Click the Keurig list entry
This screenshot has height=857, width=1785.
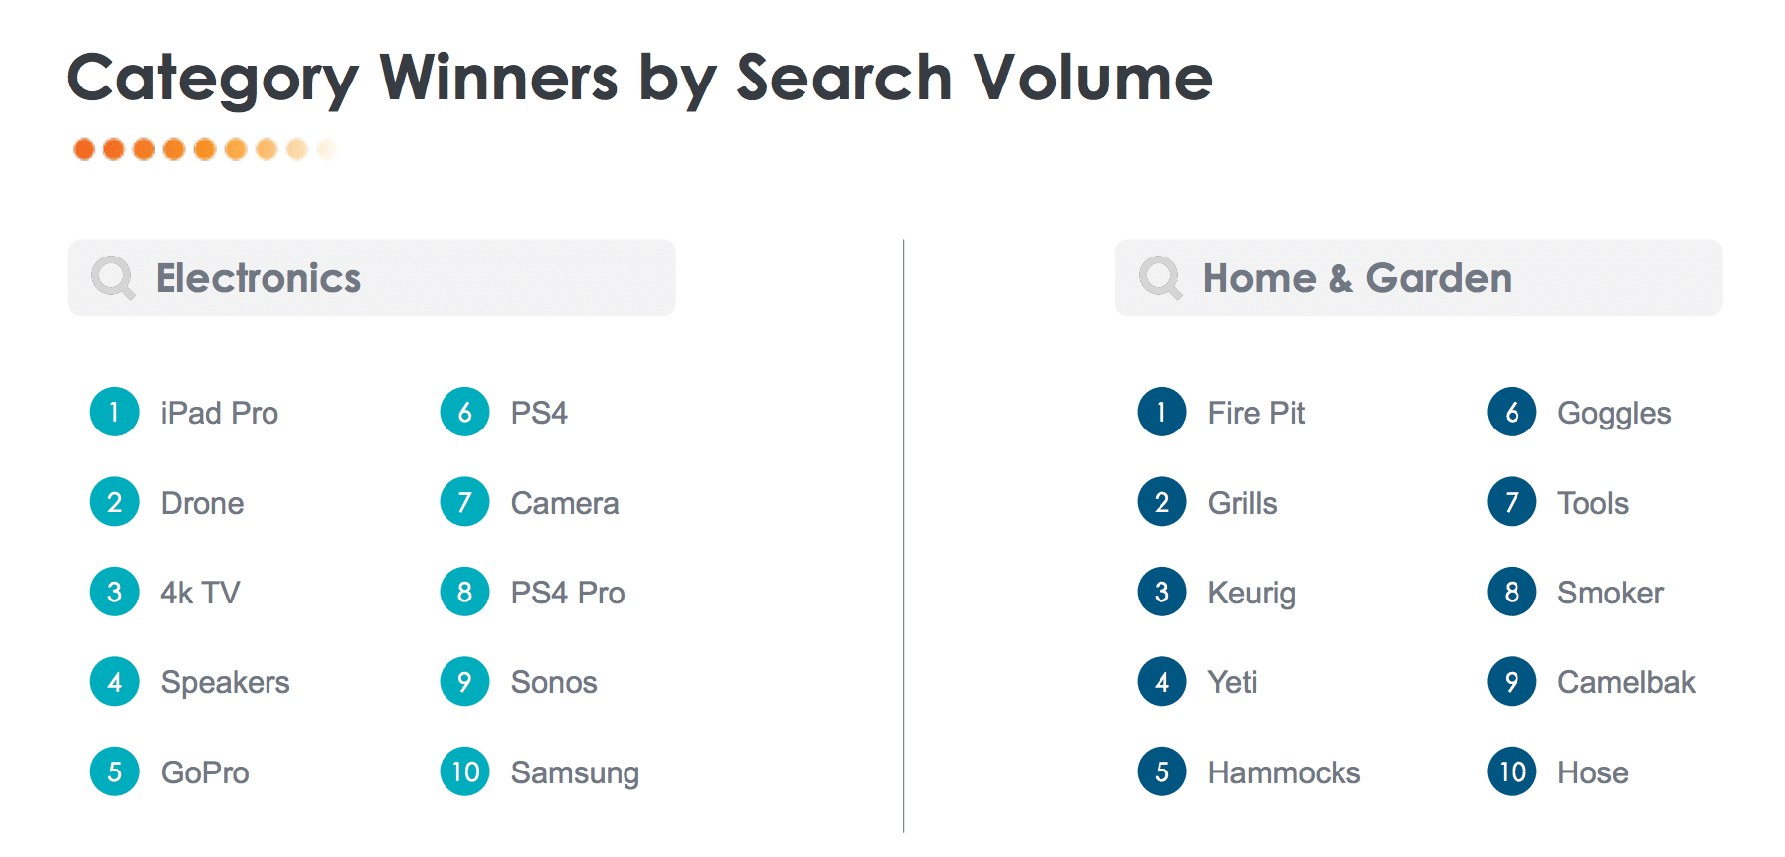[1252, 594]
